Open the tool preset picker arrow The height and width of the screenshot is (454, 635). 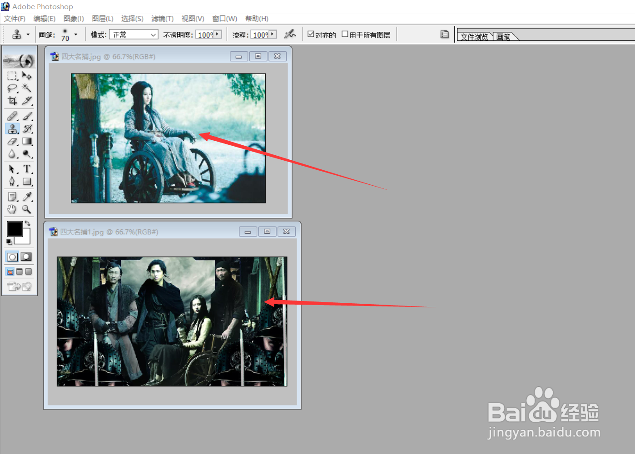(28, 35)
